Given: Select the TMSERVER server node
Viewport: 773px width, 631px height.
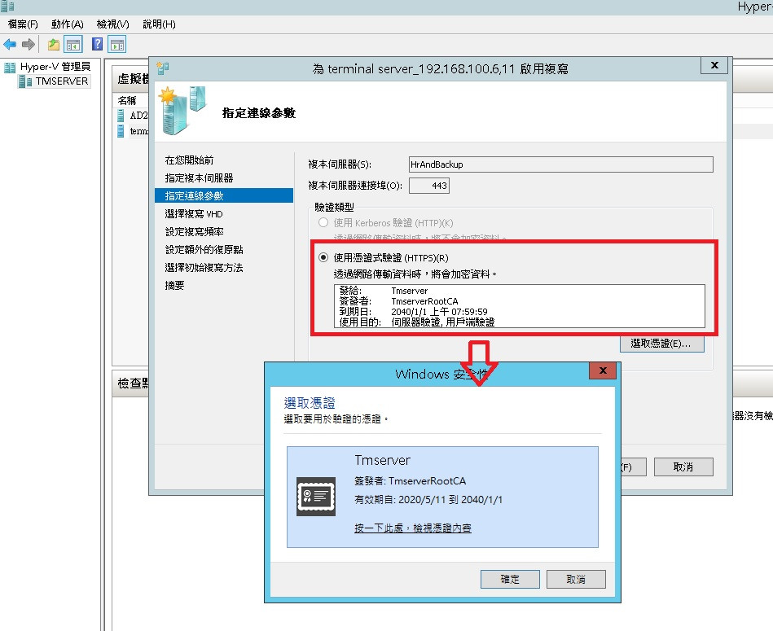Looking at the screenshot, I should pos(53,81).
